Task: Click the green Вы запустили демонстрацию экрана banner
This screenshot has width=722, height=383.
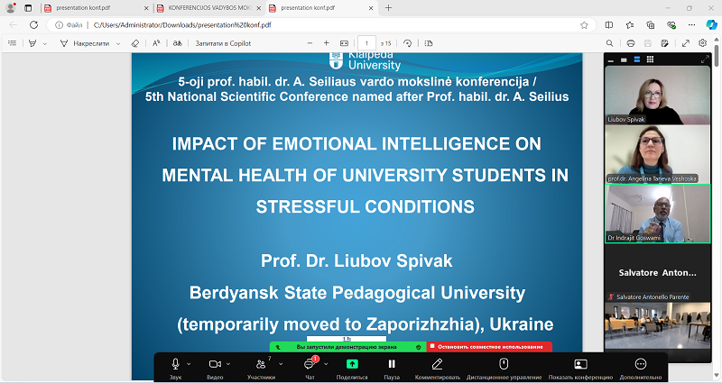Action: click(x=347, y=347)
